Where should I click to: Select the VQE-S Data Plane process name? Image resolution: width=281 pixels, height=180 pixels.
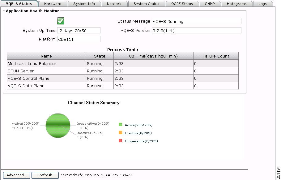(26, 86)
